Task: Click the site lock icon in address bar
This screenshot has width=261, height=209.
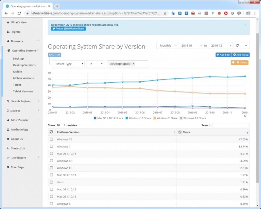Action: point(28,13)
